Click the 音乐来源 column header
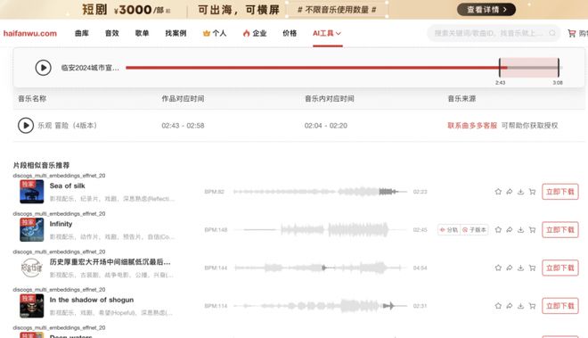 pyautogui.click(x=461, y=98)
